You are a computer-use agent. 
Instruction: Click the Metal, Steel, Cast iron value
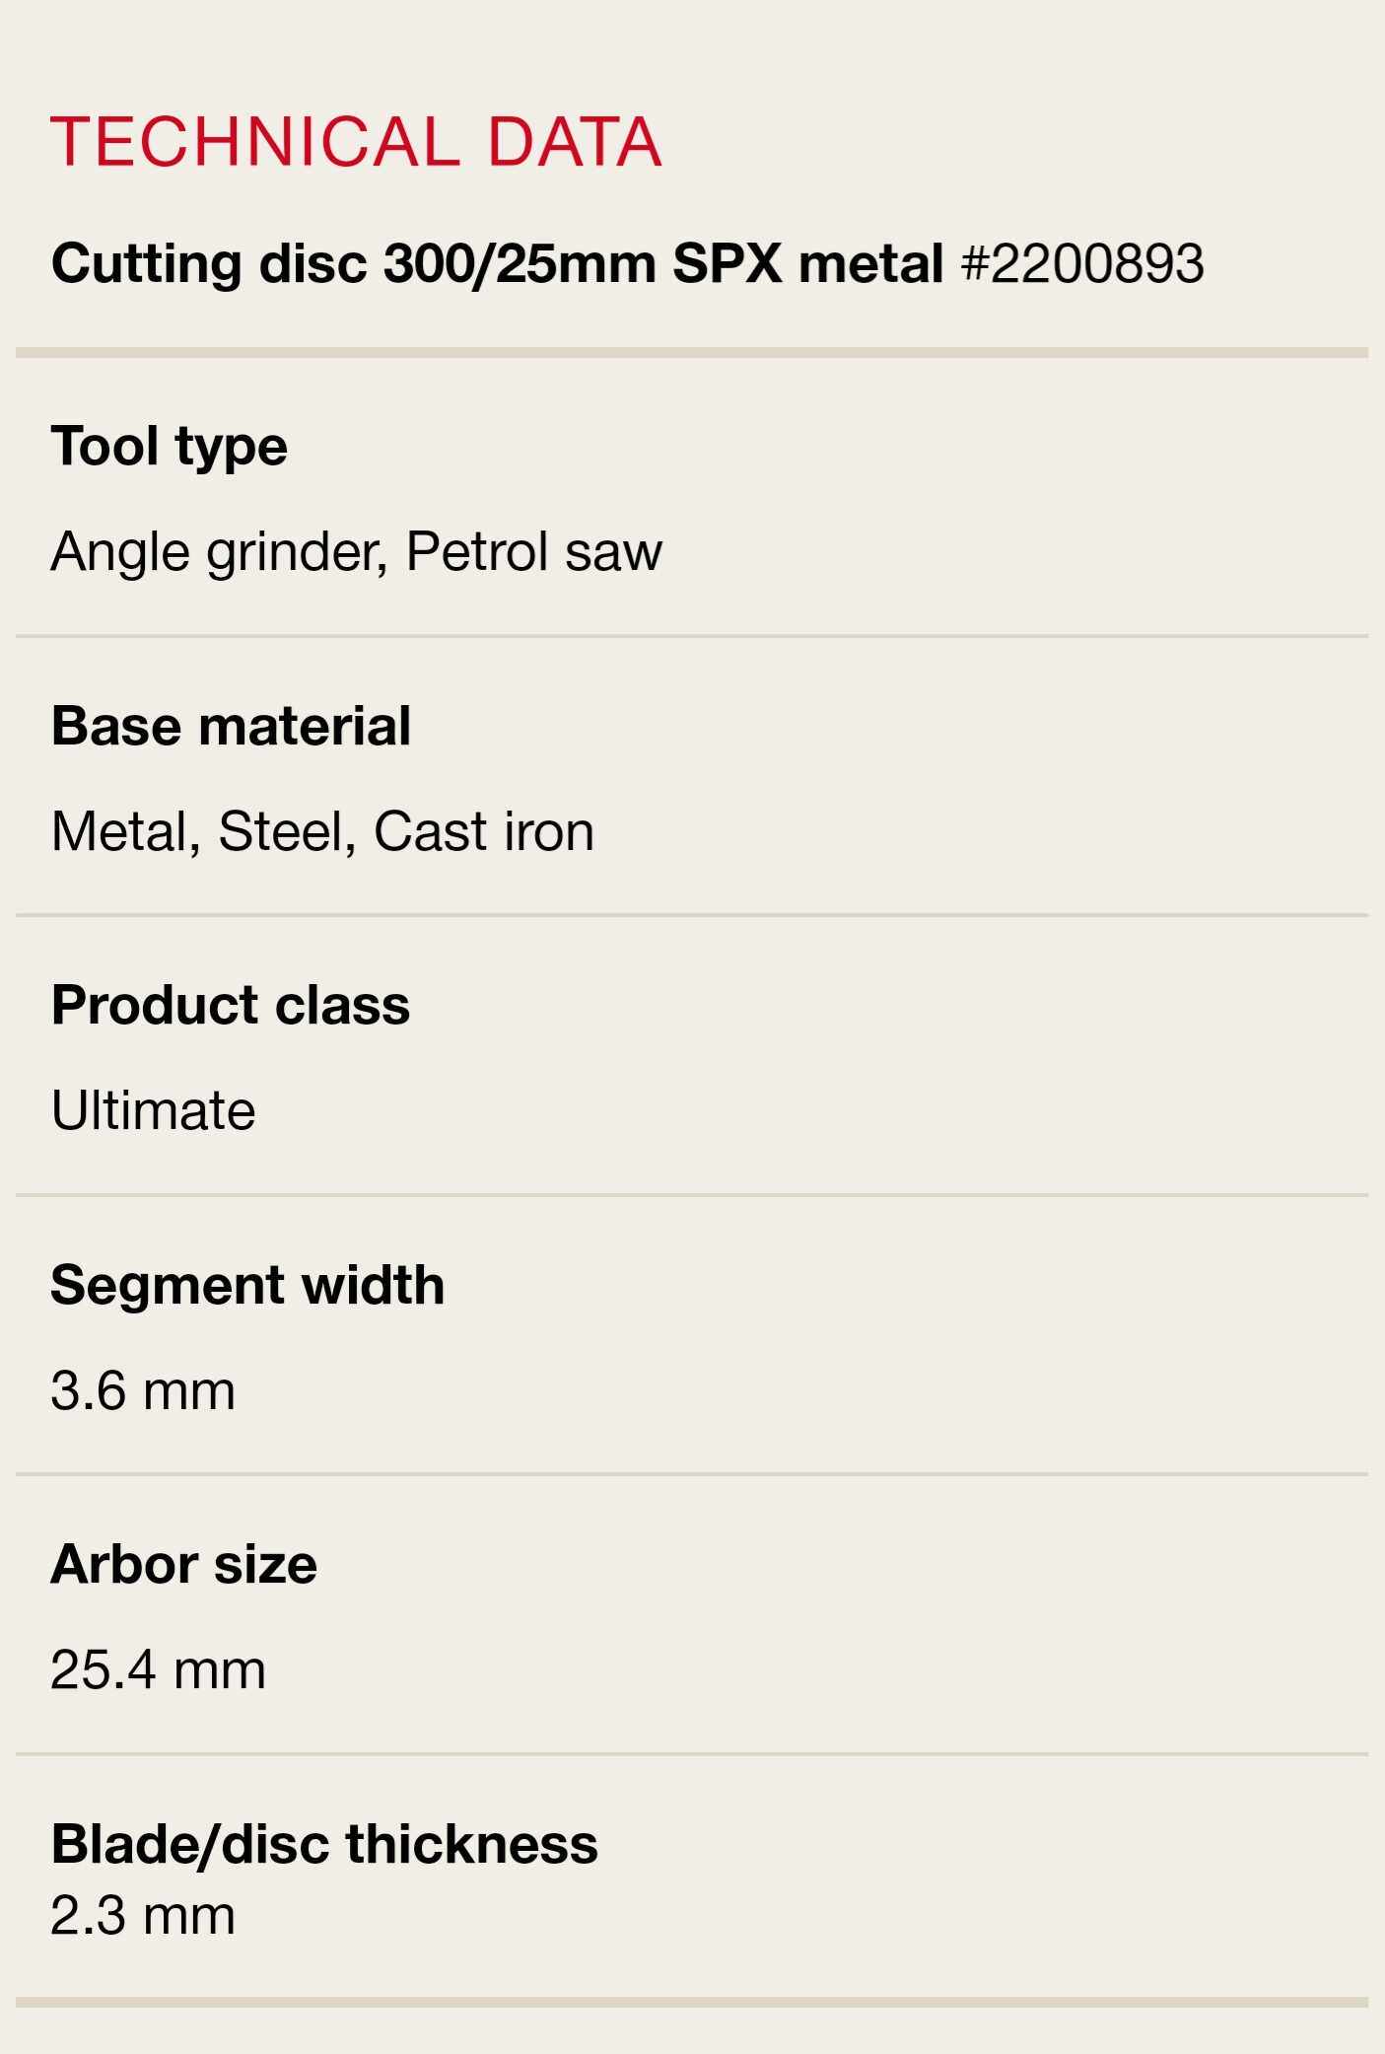point(322,831)
